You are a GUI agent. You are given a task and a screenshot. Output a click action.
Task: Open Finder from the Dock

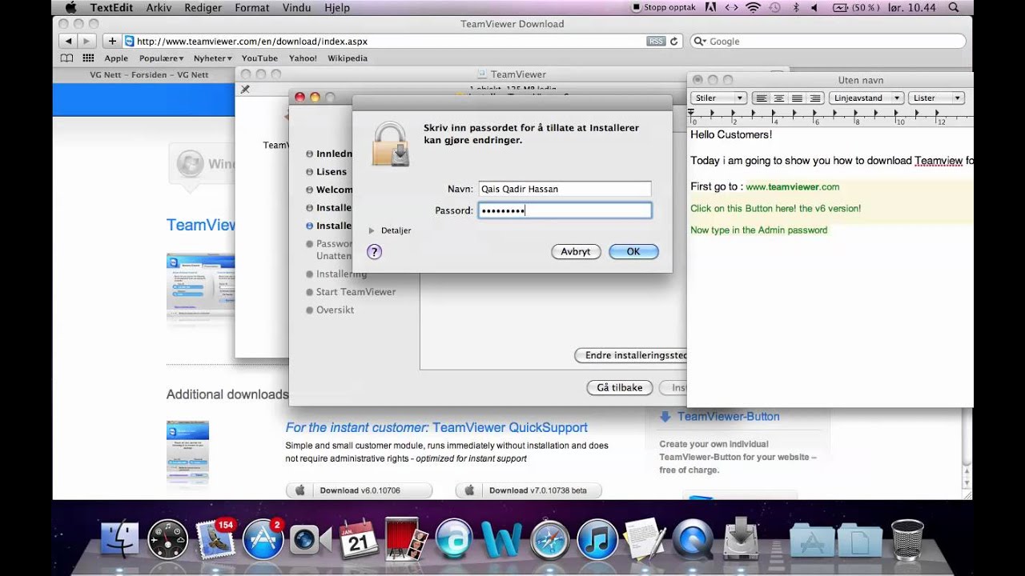click(120, 539)
